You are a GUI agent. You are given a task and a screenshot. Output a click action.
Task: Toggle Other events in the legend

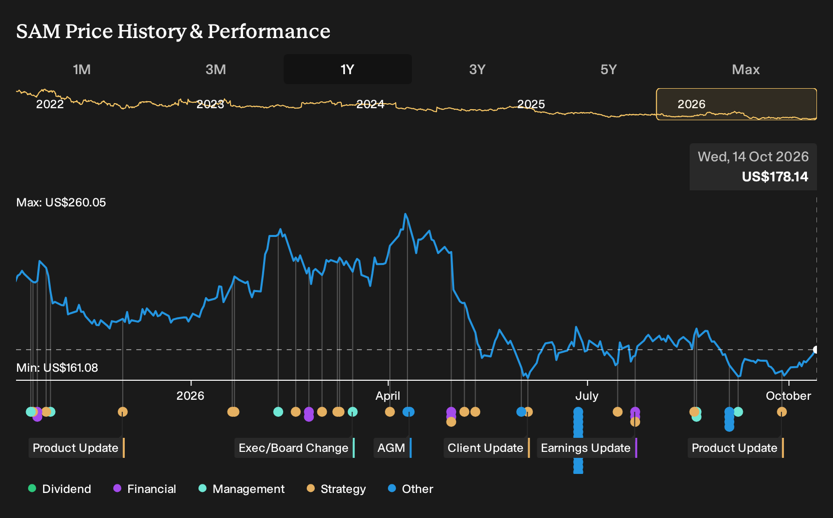coord(410,489)
